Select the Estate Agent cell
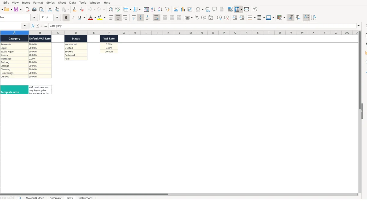Screen dimensions: 367x206 click(14, 52)
